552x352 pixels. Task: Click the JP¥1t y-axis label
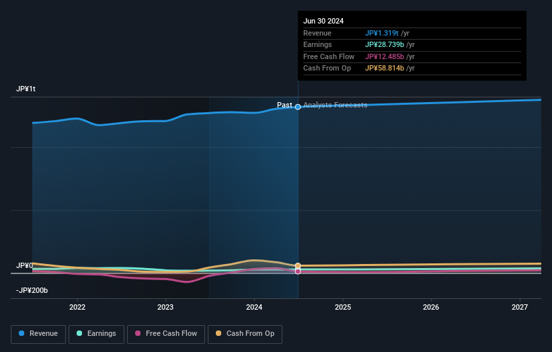coord(26,89)
